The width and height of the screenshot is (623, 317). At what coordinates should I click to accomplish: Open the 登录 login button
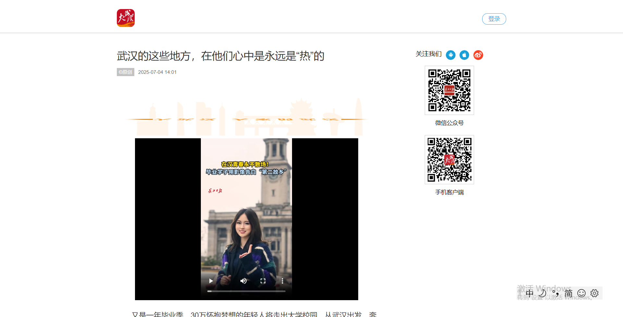pos(494,19)
